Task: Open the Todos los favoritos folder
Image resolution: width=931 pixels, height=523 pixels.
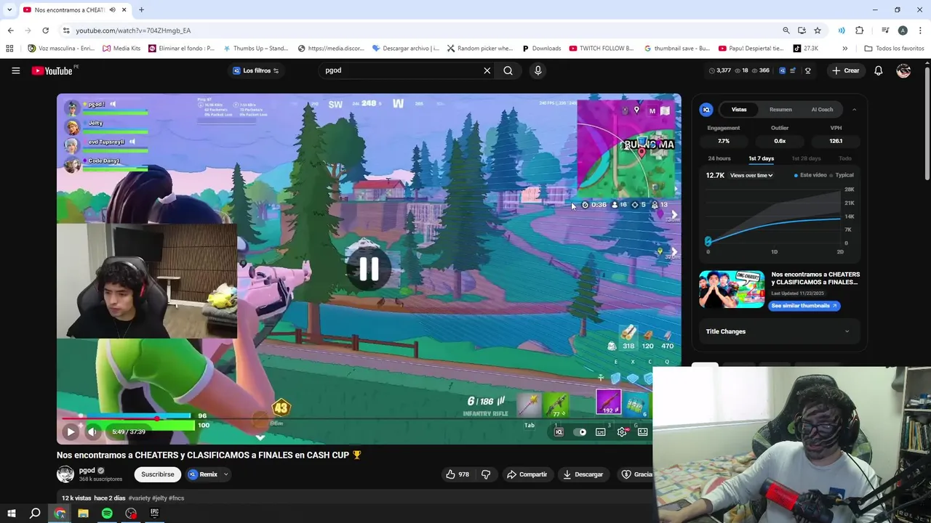Action: tap(894, 49)
